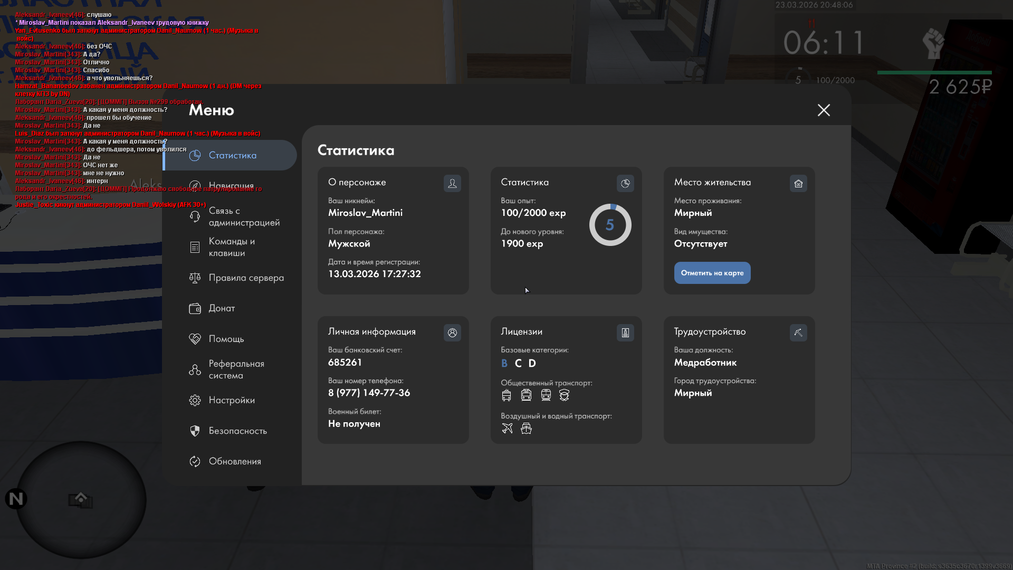Open the Статистика menu section

232,155
